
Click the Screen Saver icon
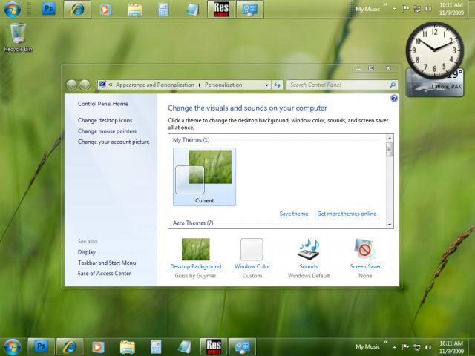364,248
